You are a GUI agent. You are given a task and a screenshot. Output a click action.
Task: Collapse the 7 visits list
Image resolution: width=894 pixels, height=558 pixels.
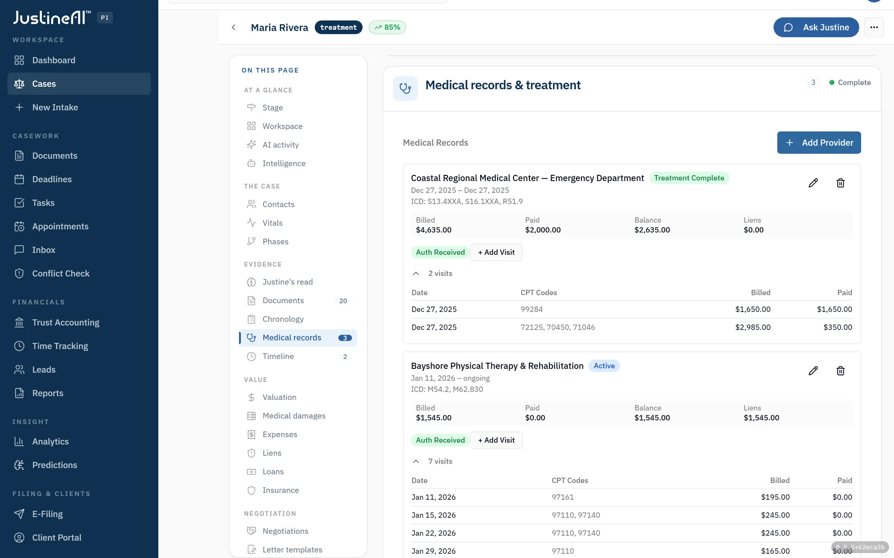point(432,461)
